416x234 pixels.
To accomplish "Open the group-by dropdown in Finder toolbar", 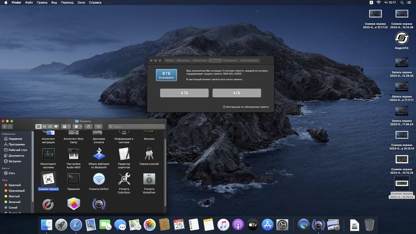I will [66, 126].
